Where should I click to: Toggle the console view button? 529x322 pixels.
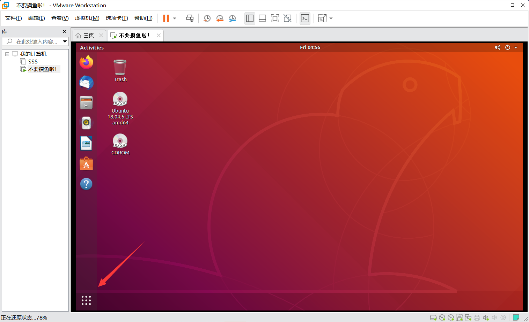pos(305,18)
